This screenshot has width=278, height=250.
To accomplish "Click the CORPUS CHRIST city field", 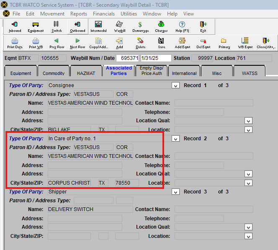I will 69,183.
